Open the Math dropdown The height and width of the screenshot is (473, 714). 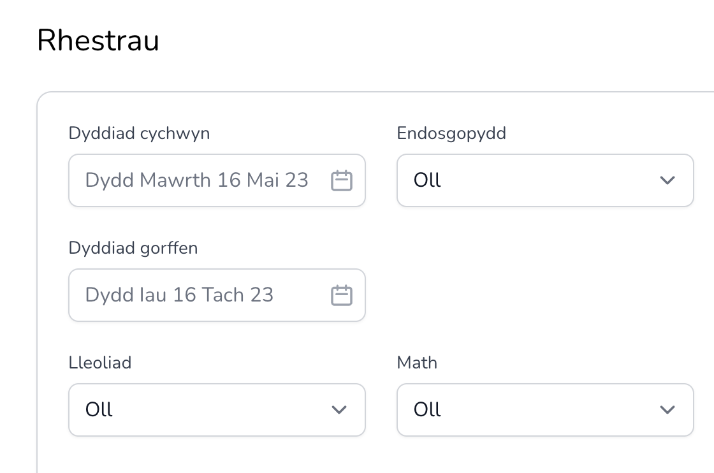coord(545,410)
